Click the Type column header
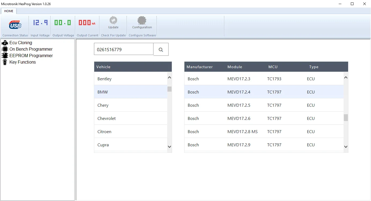 tap(314, 67)
